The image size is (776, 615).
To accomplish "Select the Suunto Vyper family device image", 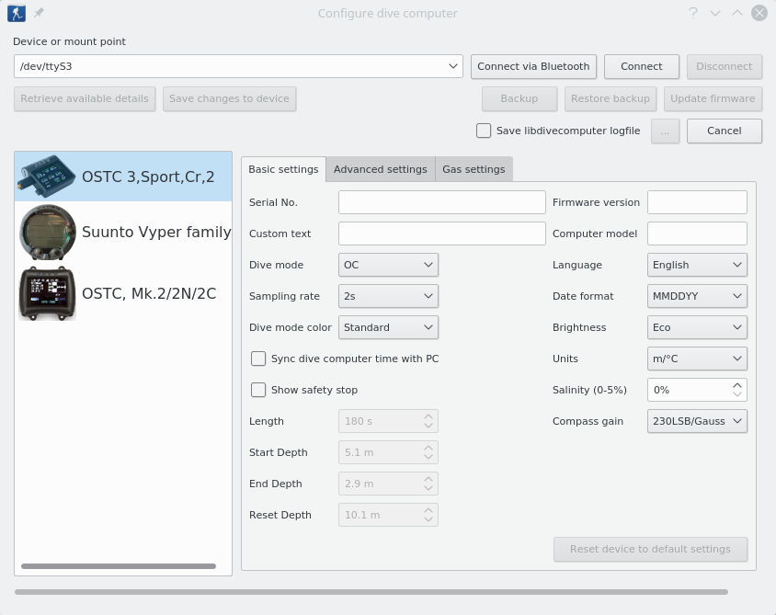I will 48,233.
